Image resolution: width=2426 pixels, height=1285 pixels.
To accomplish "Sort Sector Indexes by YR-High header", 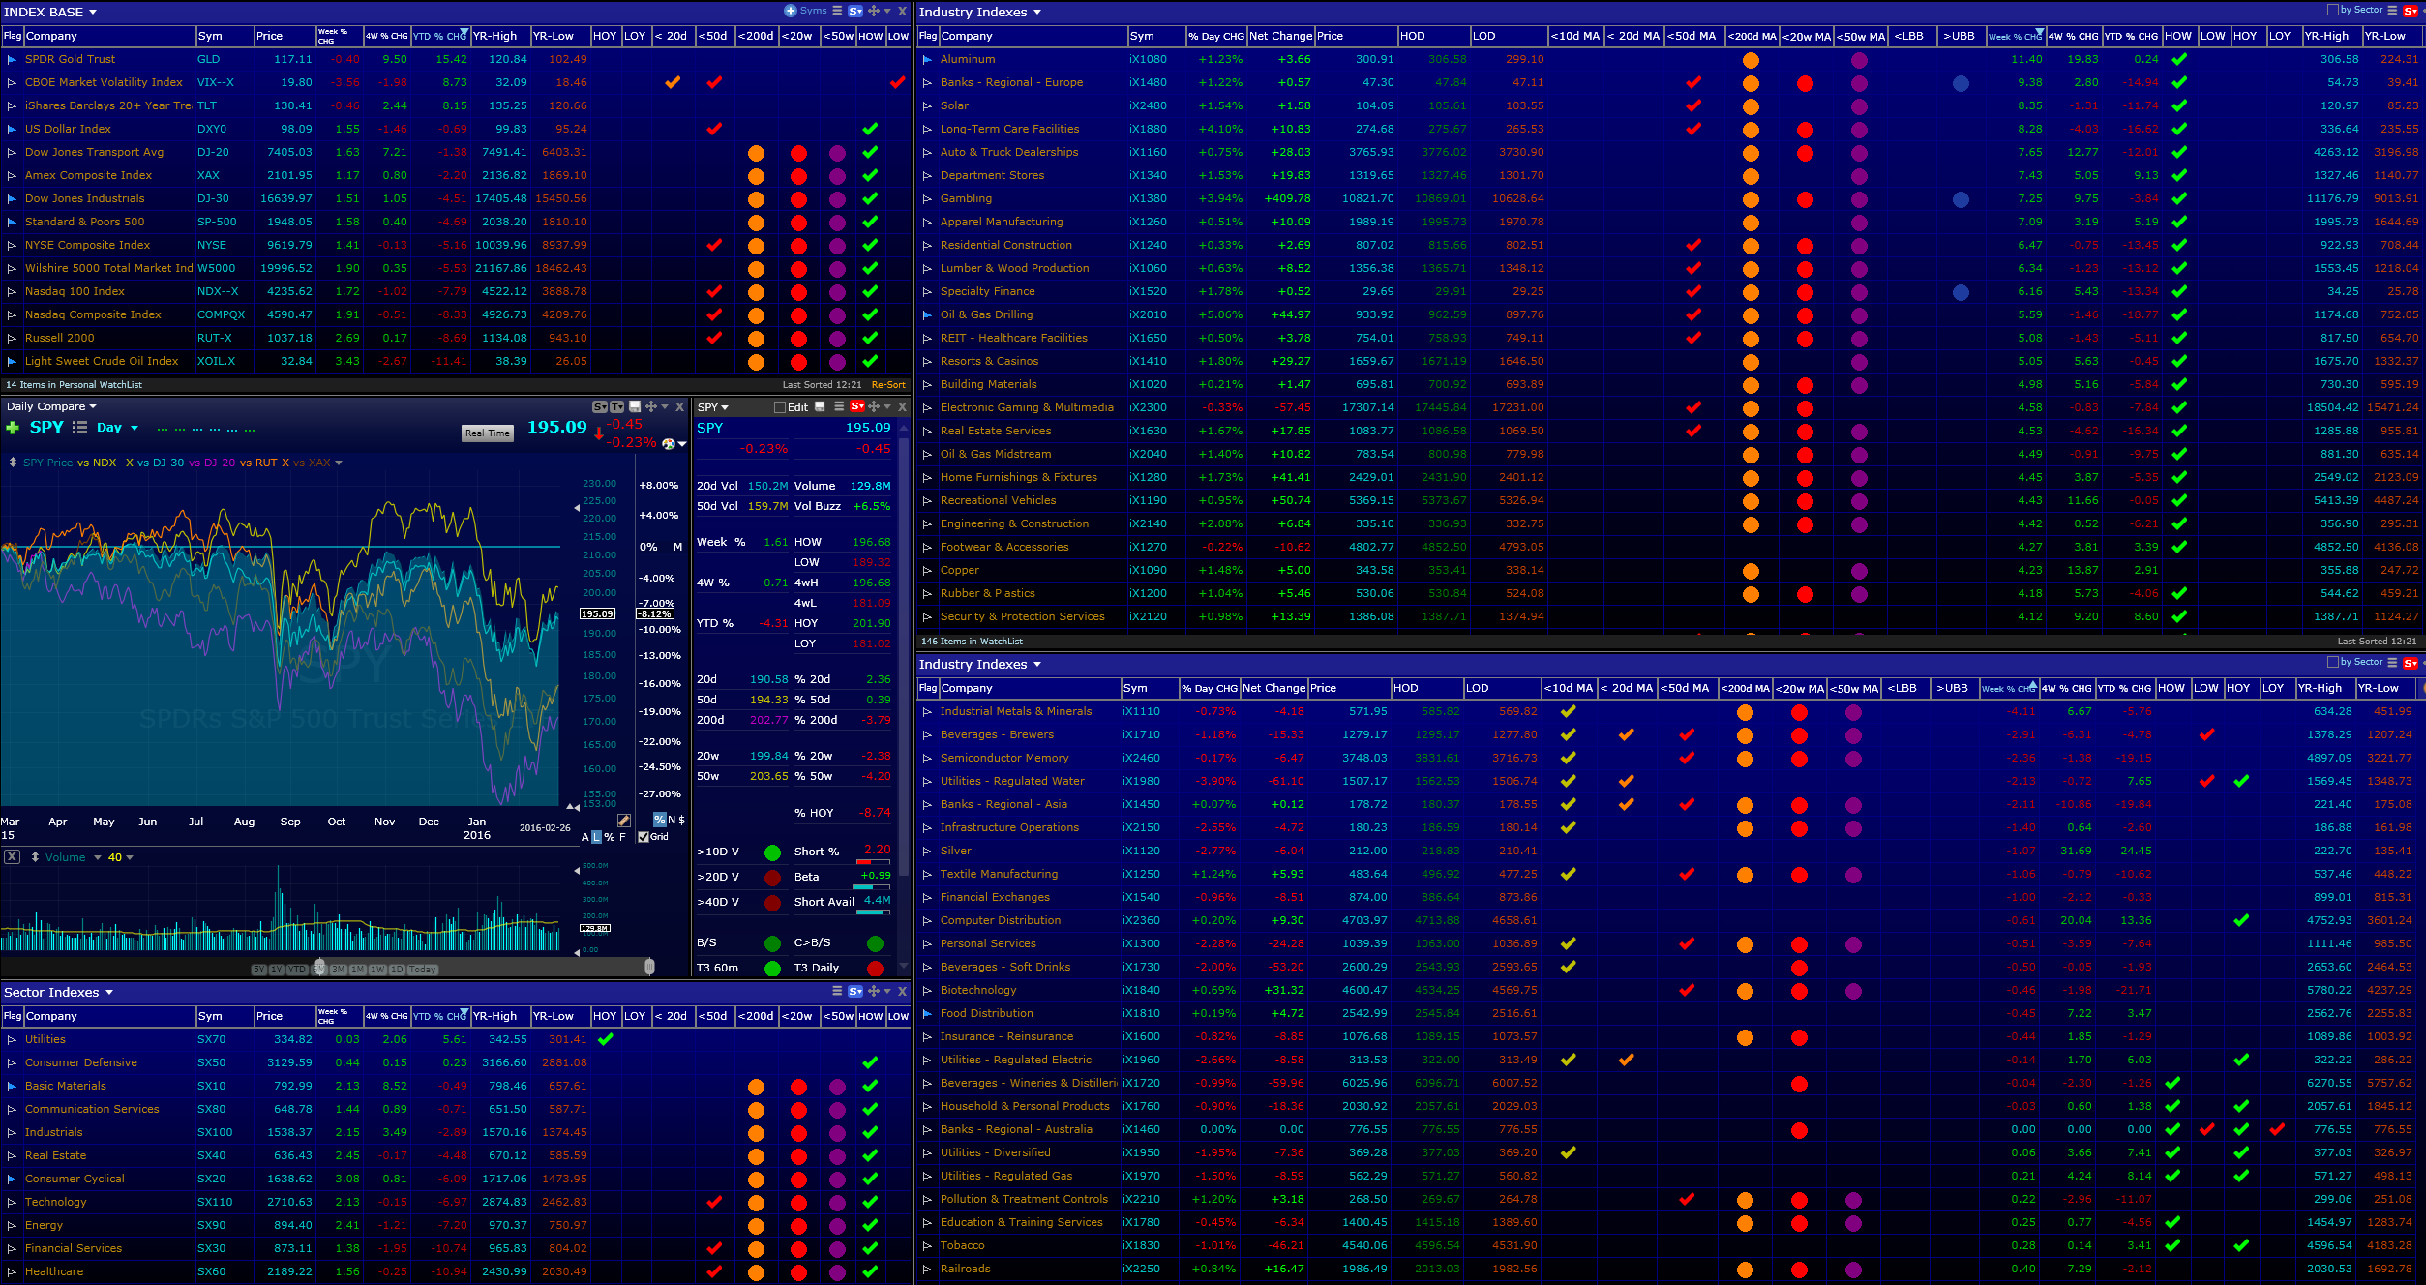I will pos(500,1016).
